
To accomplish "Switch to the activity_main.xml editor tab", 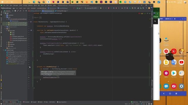I will pos(35,11).
